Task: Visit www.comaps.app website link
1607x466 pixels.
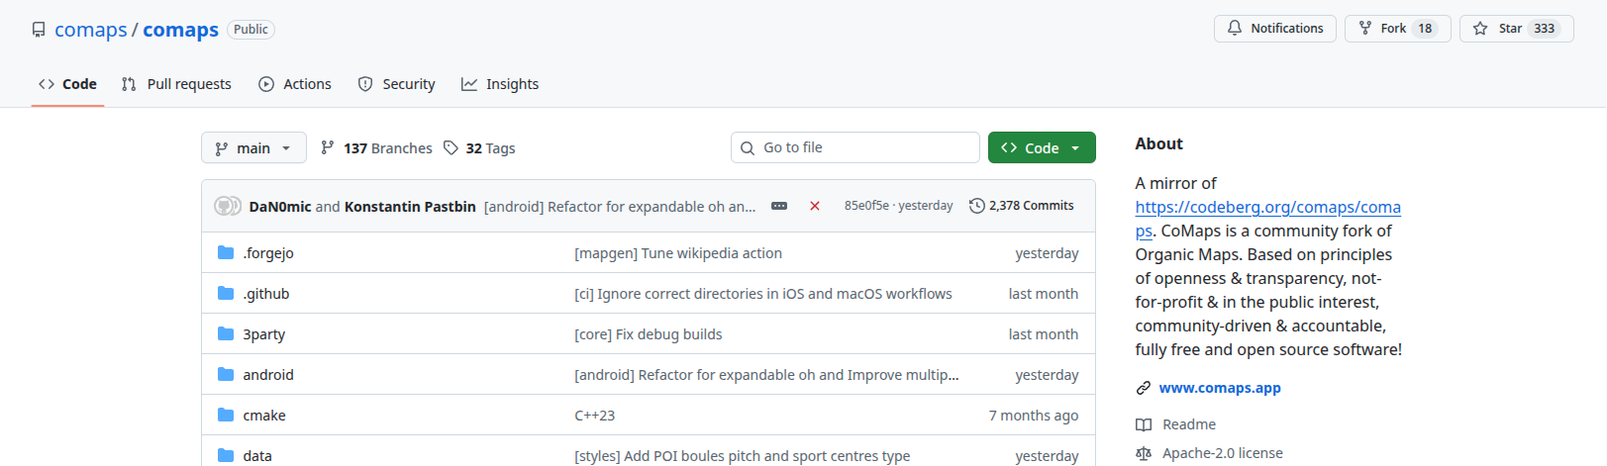Action: click(x=1220, y=388)
